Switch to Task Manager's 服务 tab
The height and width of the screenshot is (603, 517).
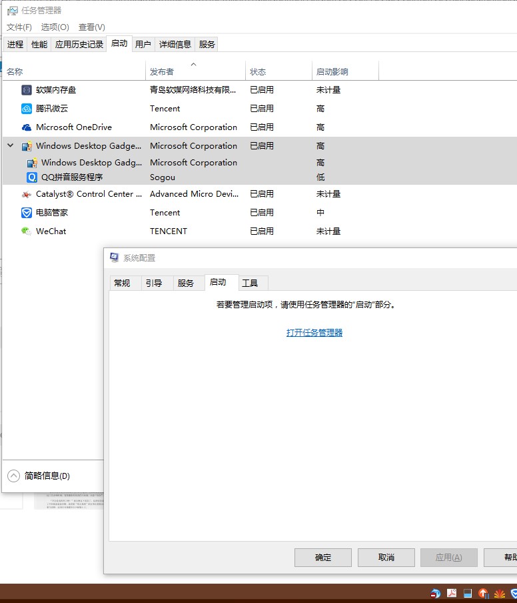click(207, 45)
